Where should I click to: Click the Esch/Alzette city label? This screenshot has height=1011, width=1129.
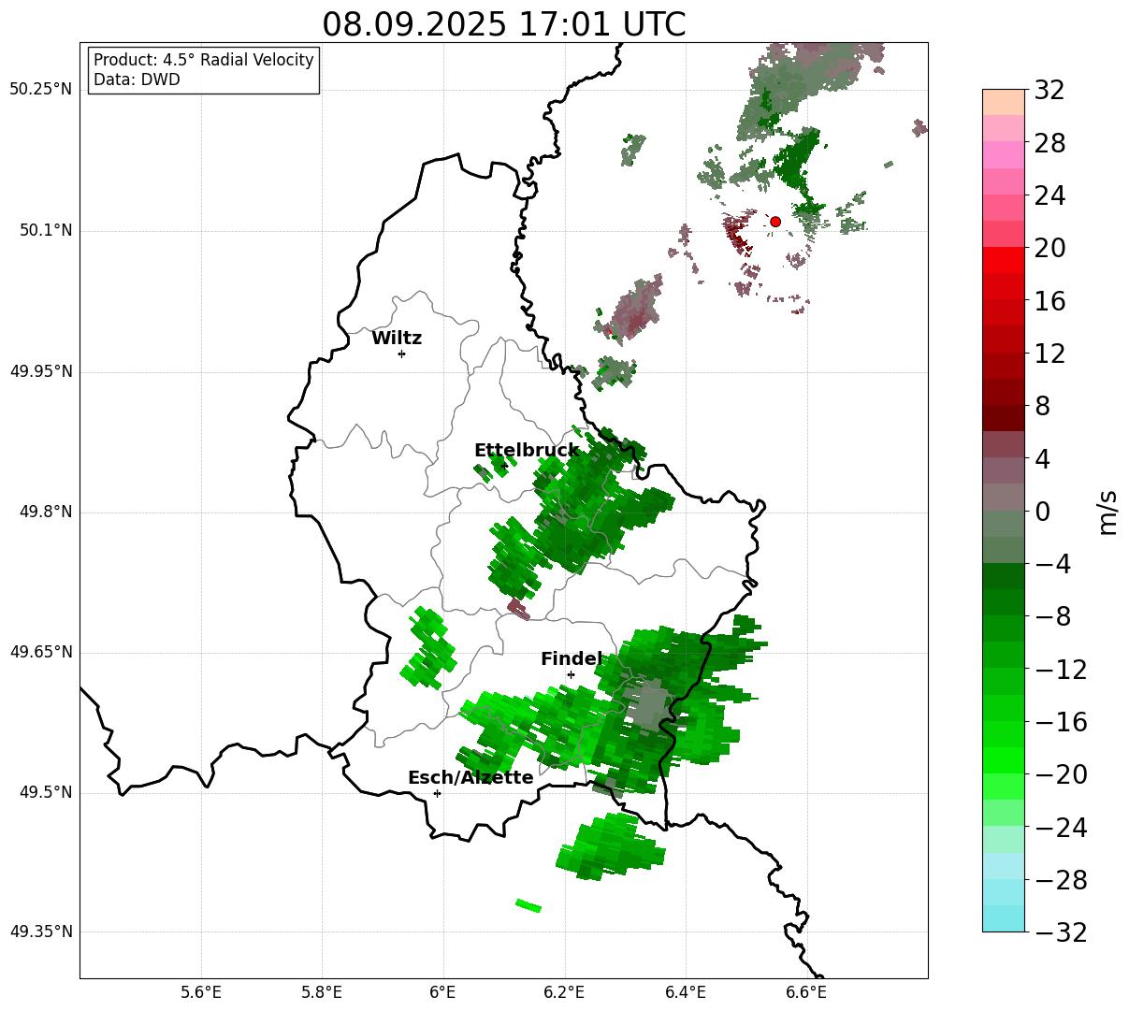pos(470,778)
